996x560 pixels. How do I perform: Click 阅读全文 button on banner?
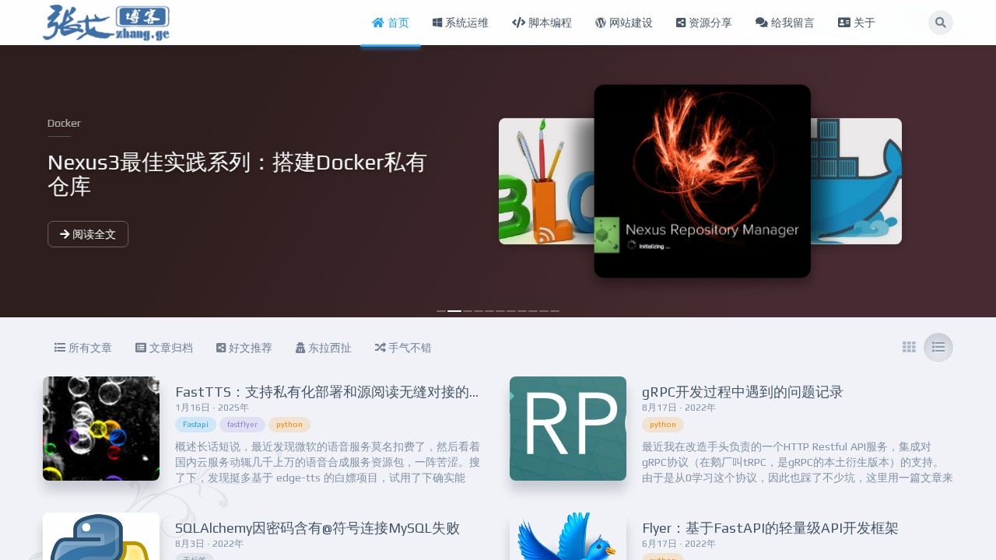click(x=88, y=234)
